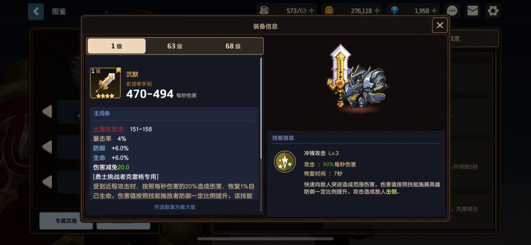The width and height of the screenshot is (531, 245).
Task: Tap the coffee cup stamina icon
Action: click(264, 11)
